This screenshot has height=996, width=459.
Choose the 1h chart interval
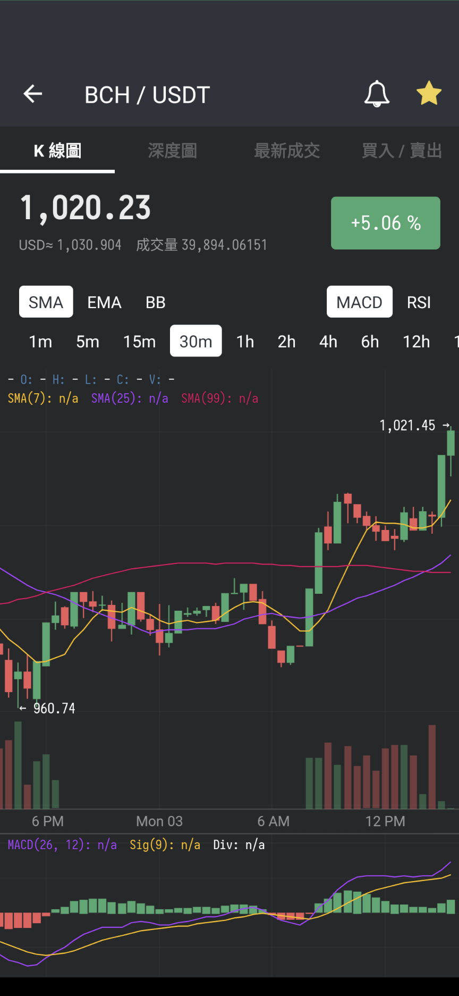click(245, 341)
